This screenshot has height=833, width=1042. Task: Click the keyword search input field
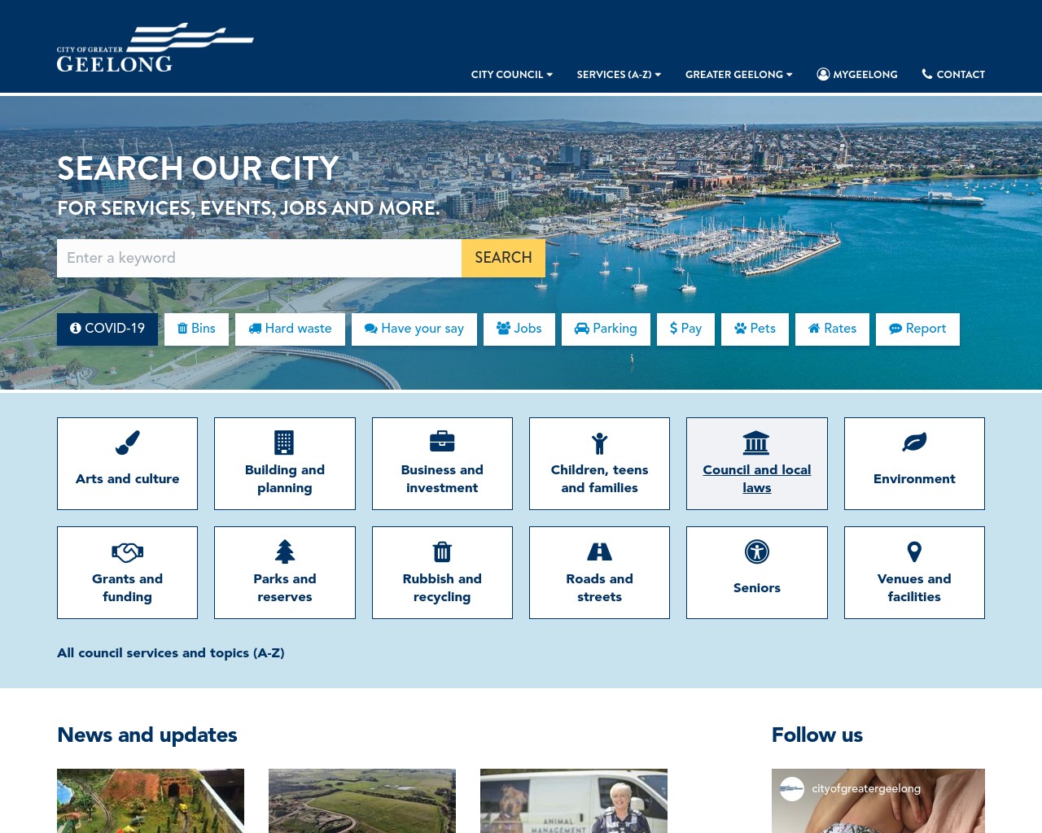(x=259, y=258)
